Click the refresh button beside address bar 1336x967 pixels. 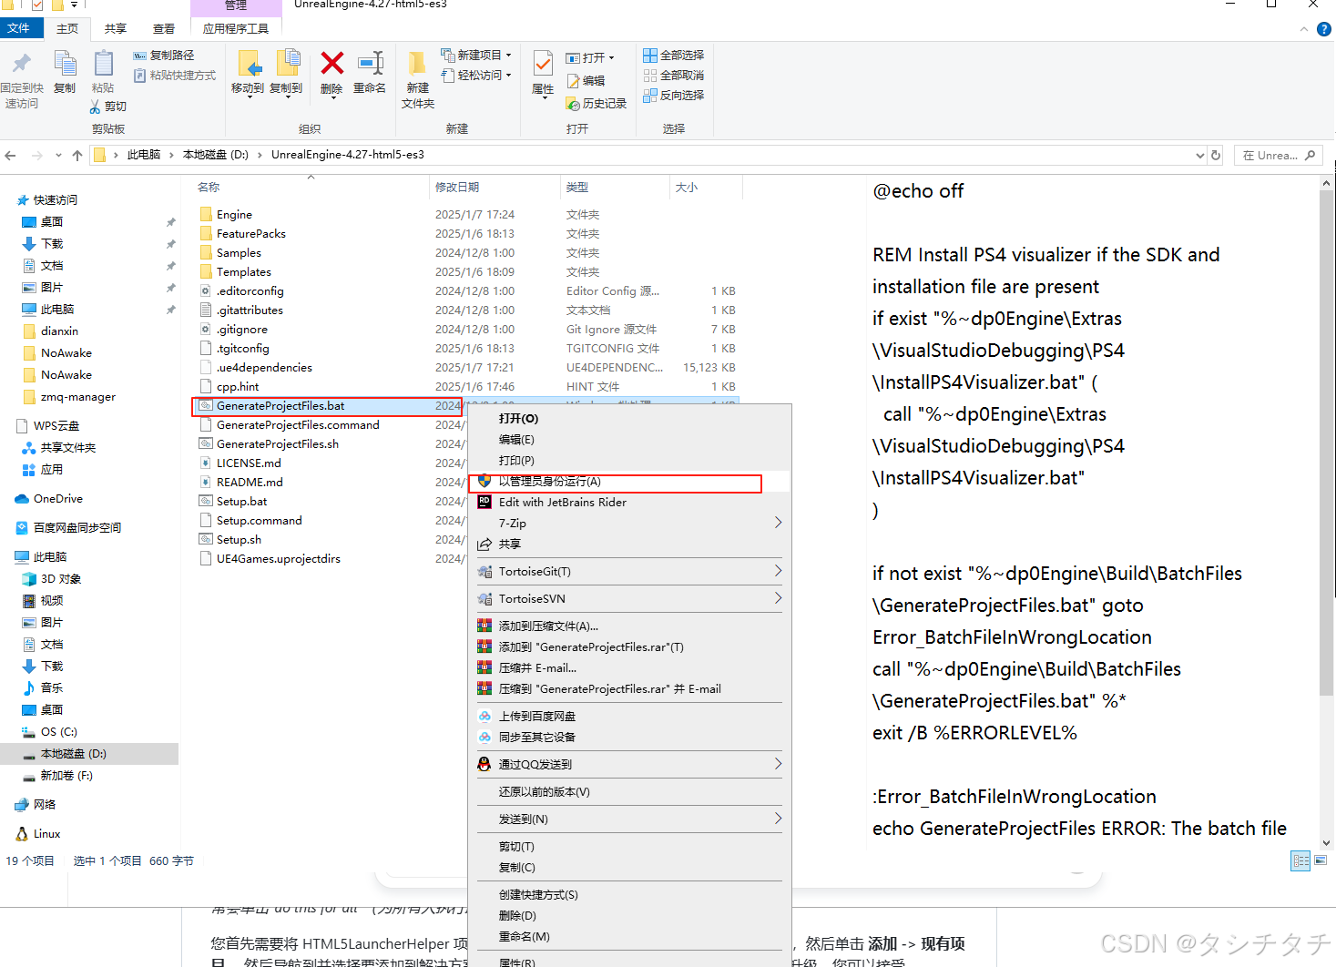[x=1216, y=155]
